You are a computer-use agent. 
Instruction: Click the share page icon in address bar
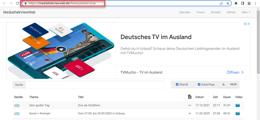pyautogui.click(x=221, y=3)
